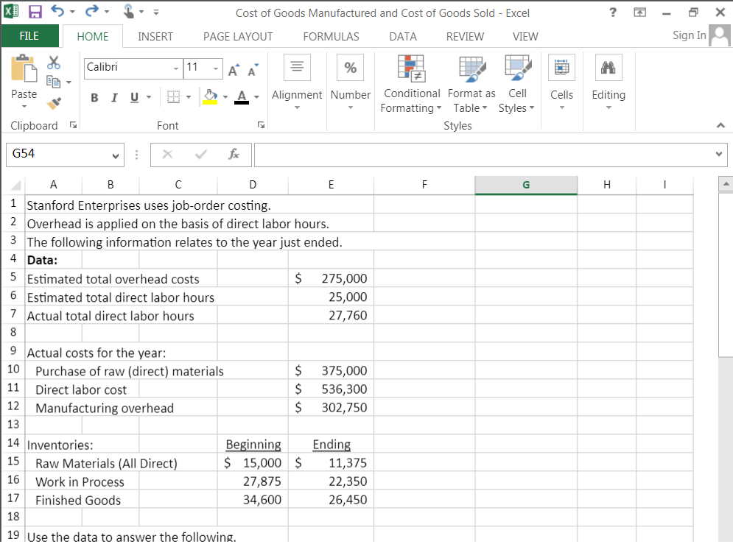
Task: Switch to the PAGE LAYOUT tab
Action: pyautogui.click(x=238, y=36)
